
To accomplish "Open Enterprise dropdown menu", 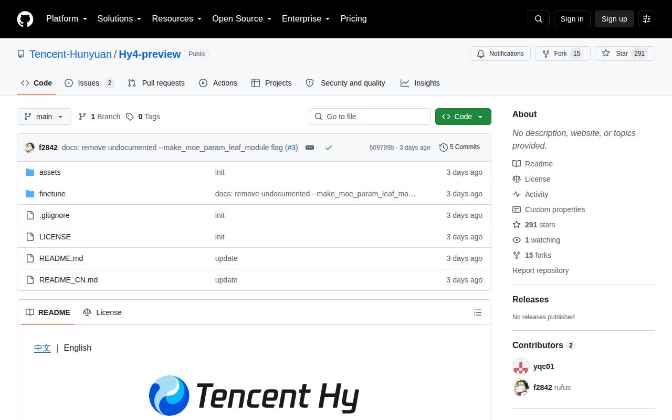I will (306, 19).
